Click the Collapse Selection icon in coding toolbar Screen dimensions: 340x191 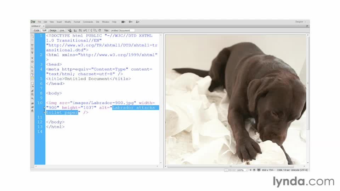click(32, 49)
